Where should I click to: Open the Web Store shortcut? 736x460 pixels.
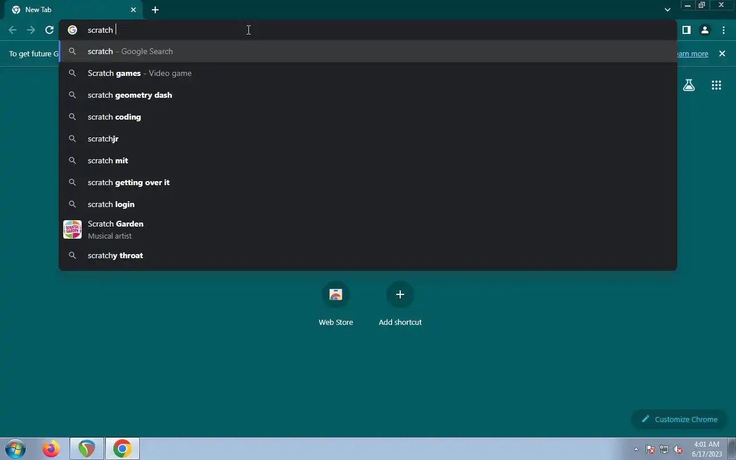click(x=336, y=304)
